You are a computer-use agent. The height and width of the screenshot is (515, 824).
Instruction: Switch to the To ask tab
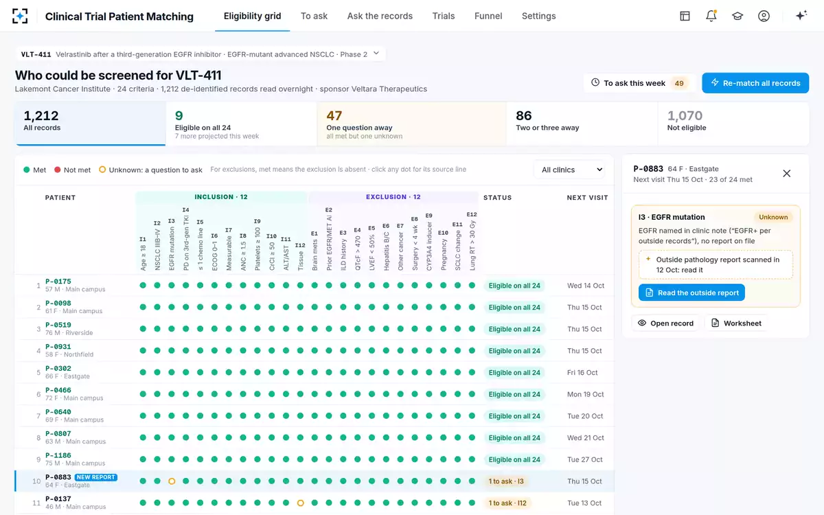coord(314,16)
